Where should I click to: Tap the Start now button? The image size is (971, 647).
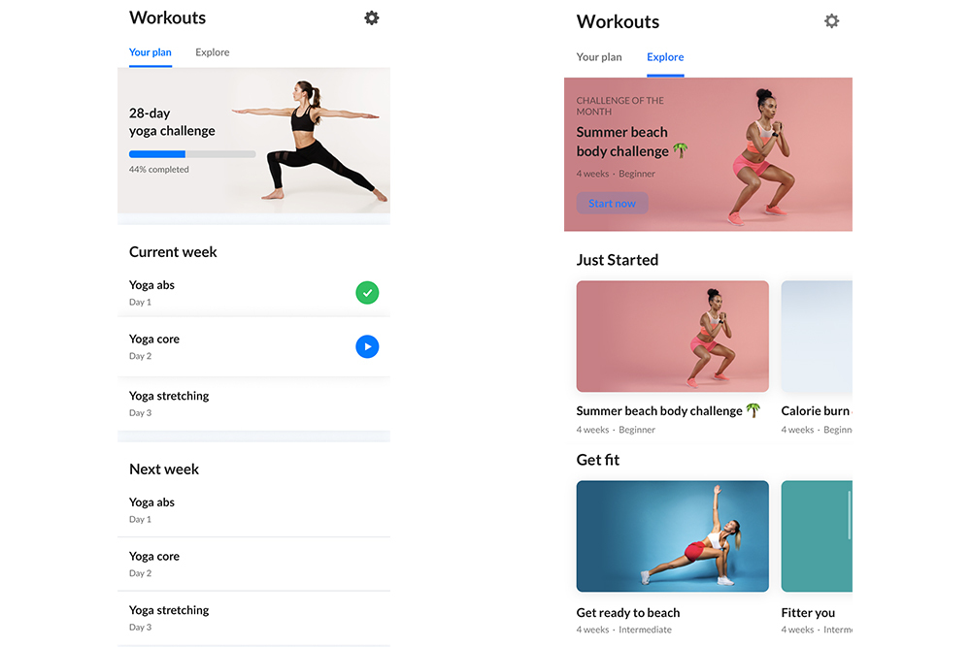point(612,203)
